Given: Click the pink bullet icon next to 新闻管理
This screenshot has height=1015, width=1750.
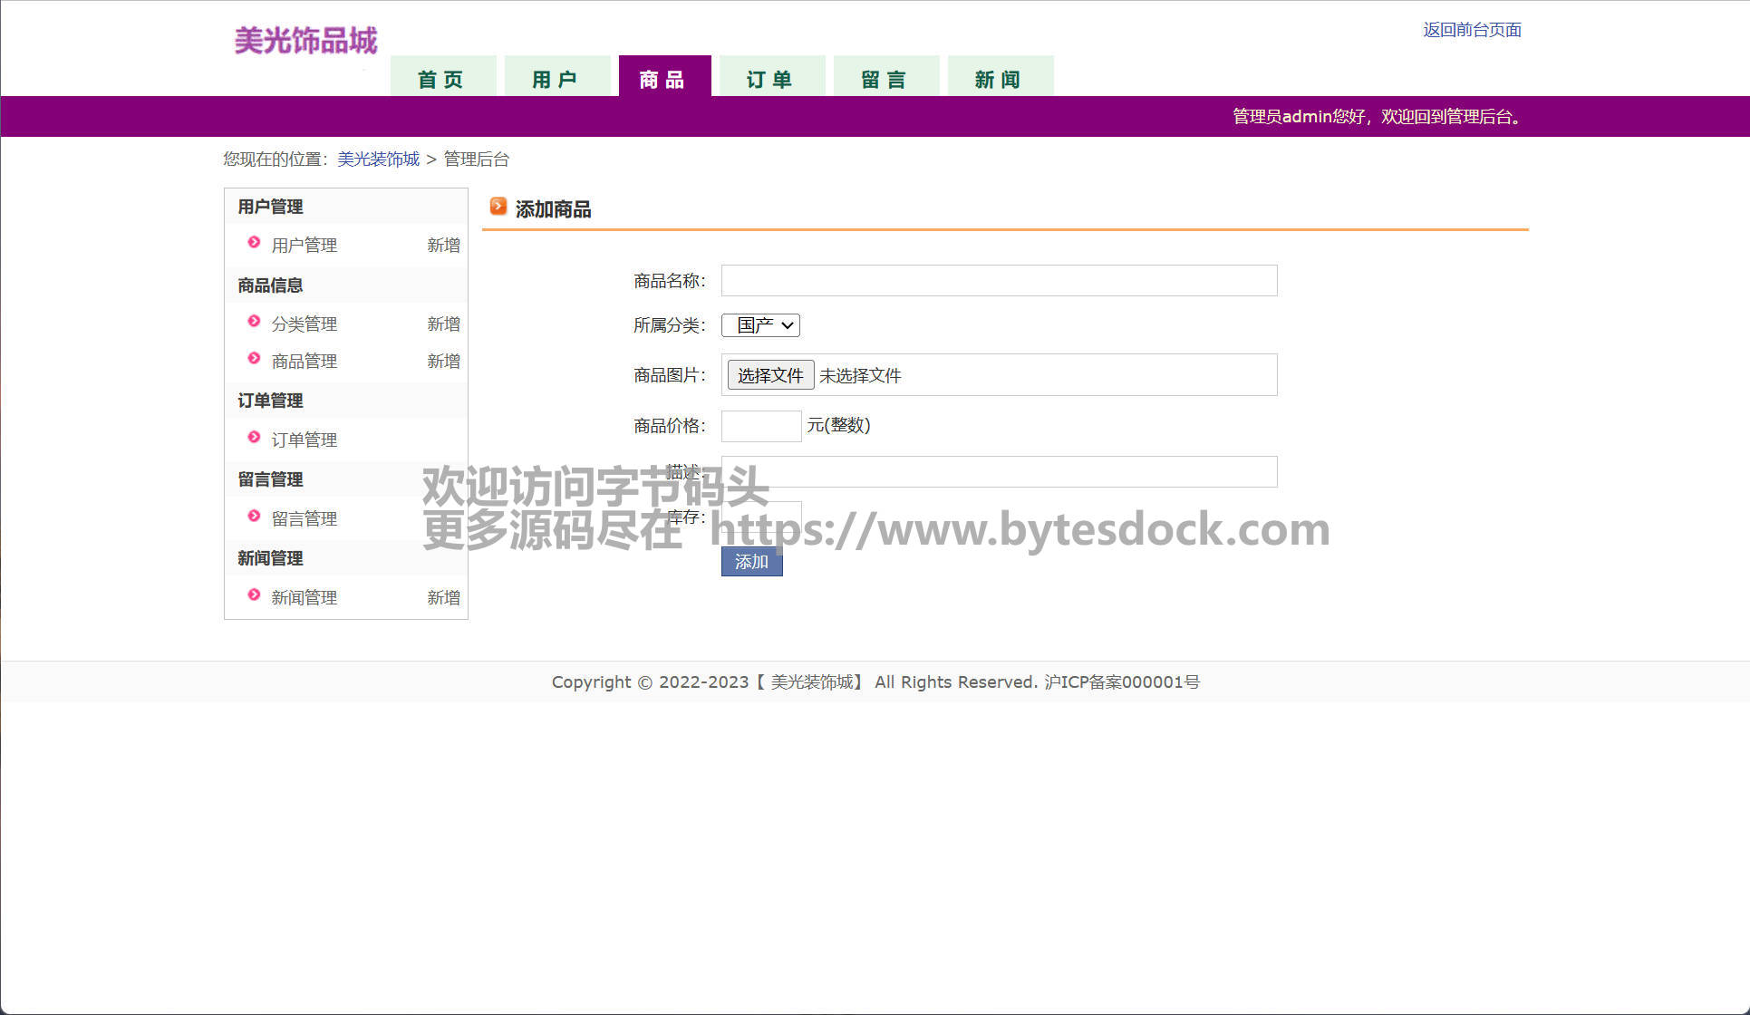Looking at the screenshot, I should click(x=254, y=594).
